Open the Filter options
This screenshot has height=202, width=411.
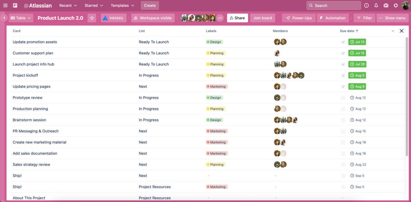[x=364, y=18]
